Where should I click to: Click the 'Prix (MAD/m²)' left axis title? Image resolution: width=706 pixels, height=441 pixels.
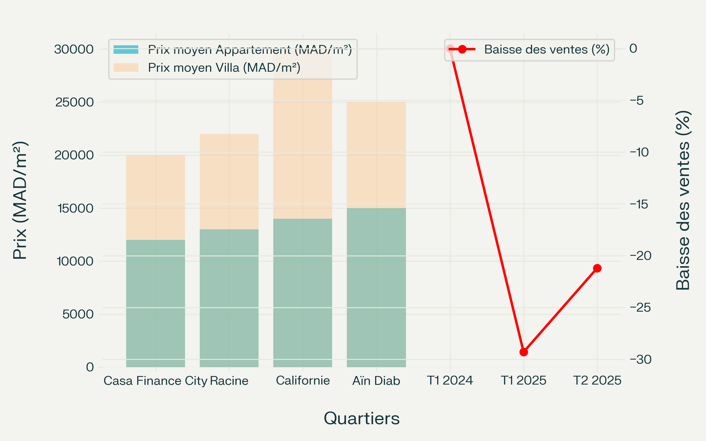(x=20, y=200)
